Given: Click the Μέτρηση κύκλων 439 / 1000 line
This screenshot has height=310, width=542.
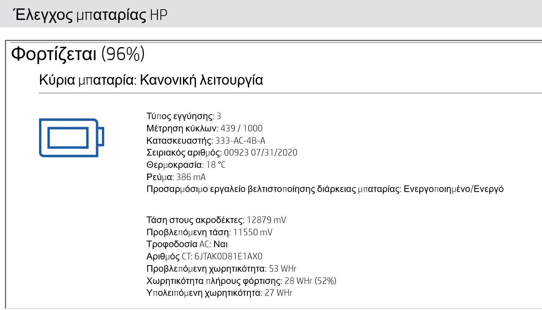Looking at the screenshot, I should [205, 128].
